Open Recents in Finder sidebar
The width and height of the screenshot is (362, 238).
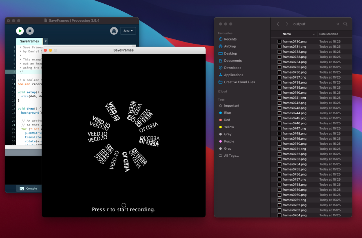coord(227,39)
